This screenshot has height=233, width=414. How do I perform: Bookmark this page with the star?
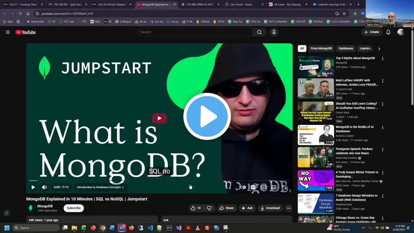pyautogui.click(x=344, y=14)
